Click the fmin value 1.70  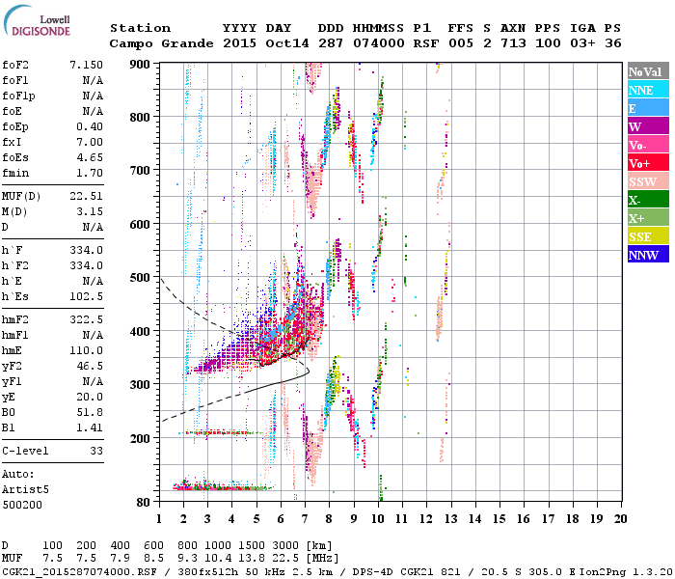90,173
